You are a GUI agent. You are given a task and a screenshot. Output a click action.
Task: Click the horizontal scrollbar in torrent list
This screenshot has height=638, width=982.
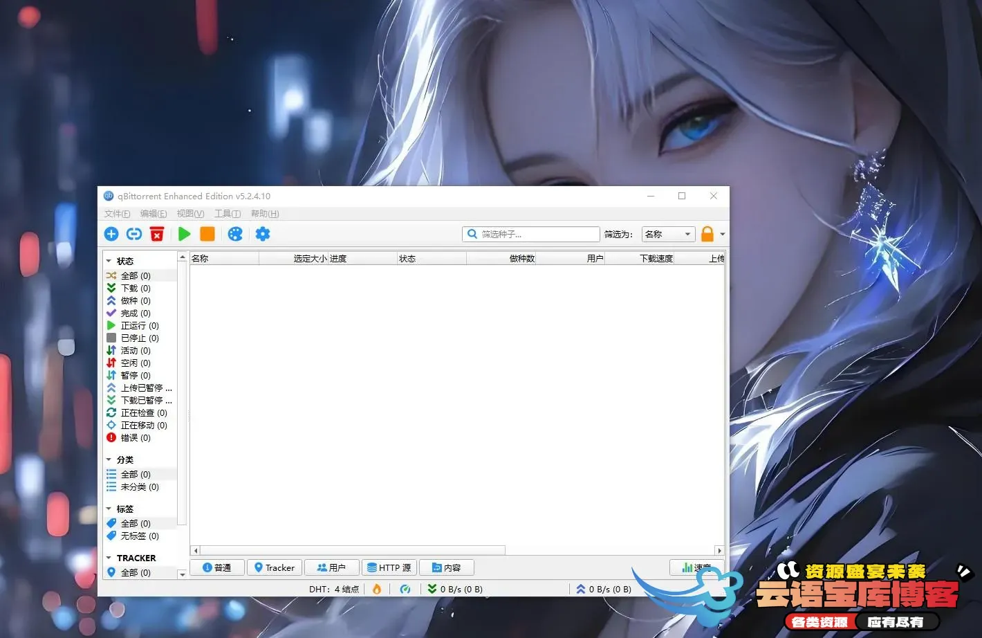click(x=353, y=550)
